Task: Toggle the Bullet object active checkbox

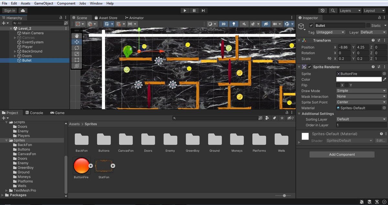Action: click(311, 26)
